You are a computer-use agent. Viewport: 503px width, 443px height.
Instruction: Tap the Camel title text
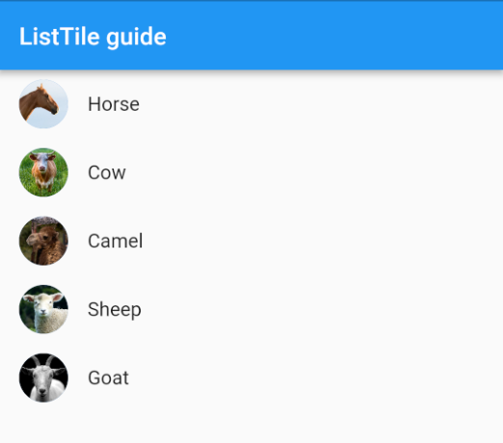click(116, 241)
